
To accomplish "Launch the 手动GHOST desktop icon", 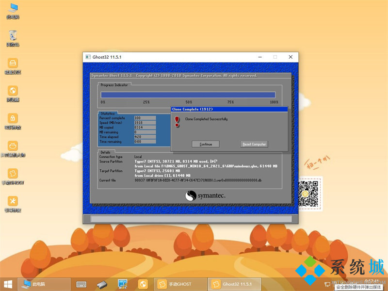I will click(13, 177).
